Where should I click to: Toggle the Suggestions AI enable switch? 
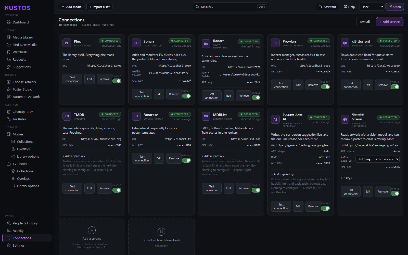click(x=325, y=208)
